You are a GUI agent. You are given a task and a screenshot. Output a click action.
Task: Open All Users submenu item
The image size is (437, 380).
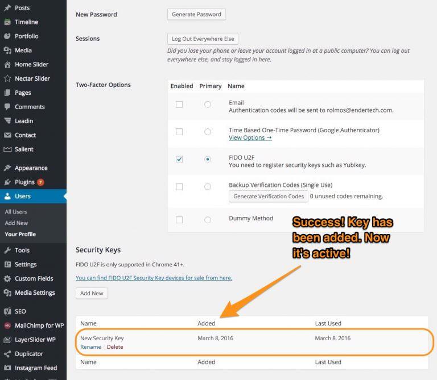click(16, 212)
